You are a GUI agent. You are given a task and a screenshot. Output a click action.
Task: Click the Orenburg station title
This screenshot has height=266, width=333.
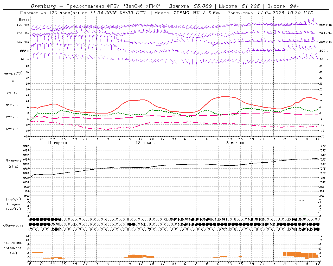click(x=43, y=6)
